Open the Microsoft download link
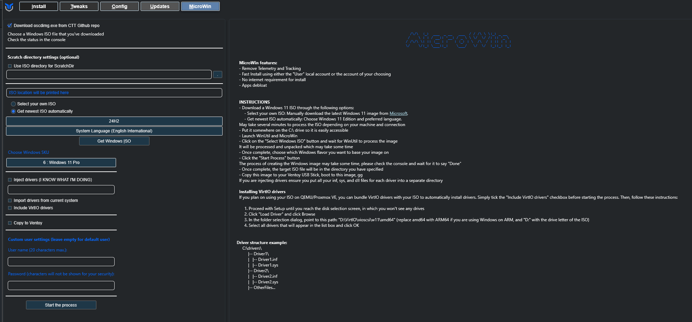This screenshot has width=692, height=322. pos(398,113)
